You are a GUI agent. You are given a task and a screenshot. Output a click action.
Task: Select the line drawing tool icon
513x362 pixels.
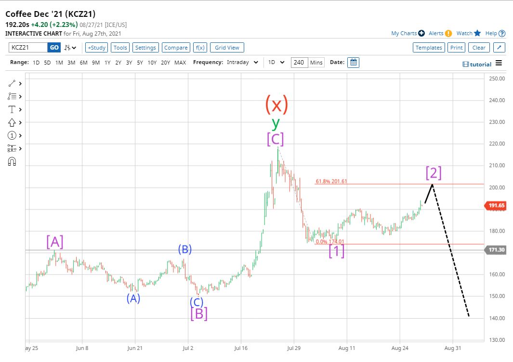(x=12, y=83)
